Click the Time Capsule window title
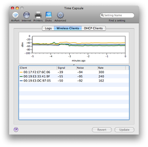The height and width of the screenshot is (147, 148). click(x=74, y=8)
